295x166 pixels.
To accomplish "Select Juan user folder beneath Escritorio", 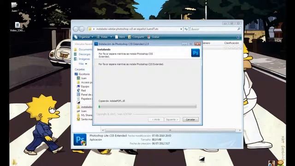I will coord(84,78).
